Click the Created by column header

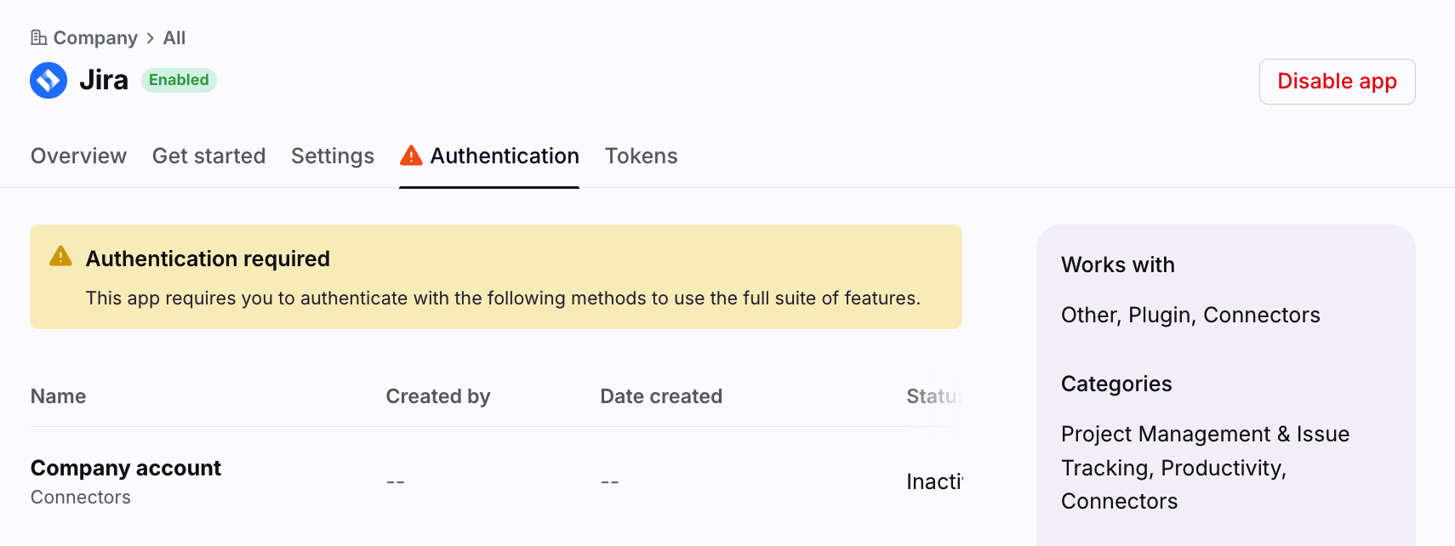[x=438, y=396]
